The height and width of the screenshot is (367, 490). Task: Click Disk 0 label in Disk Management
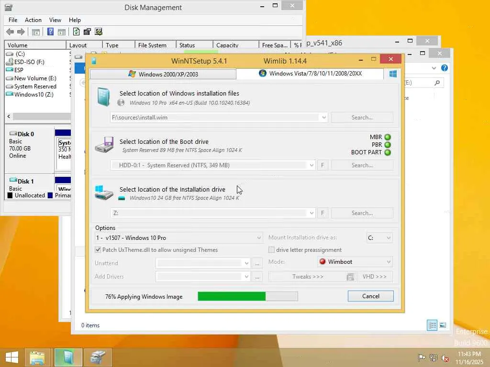pos(26,134)
